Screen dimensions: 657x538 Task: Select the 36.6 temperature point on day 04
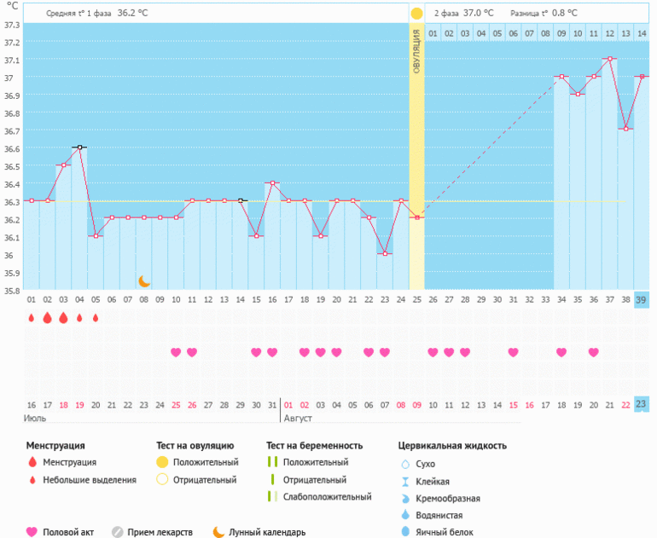click(x=79, y=148)
